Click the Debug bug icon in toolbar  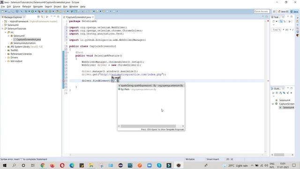point(26,11)
